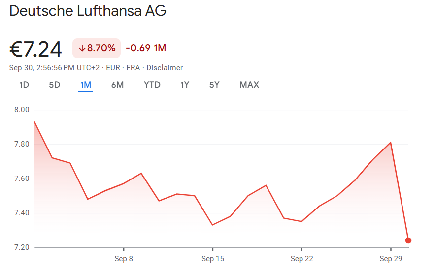
Task: Select the 1M range tab
Action: [86, 85]
